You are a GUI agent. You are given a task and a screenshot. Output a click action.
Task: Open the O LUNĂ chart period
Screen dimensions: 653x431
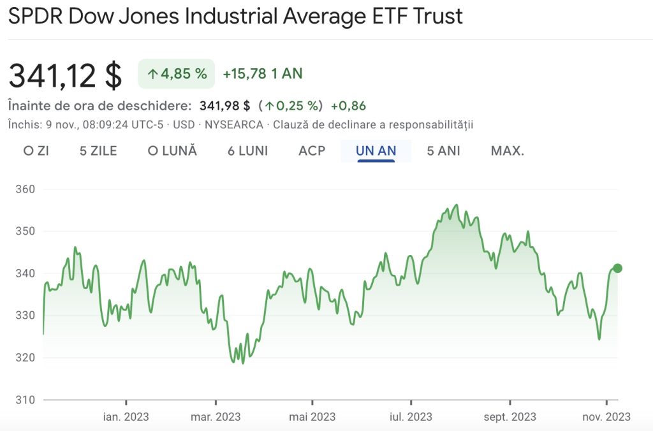click(x=172, y=151)
